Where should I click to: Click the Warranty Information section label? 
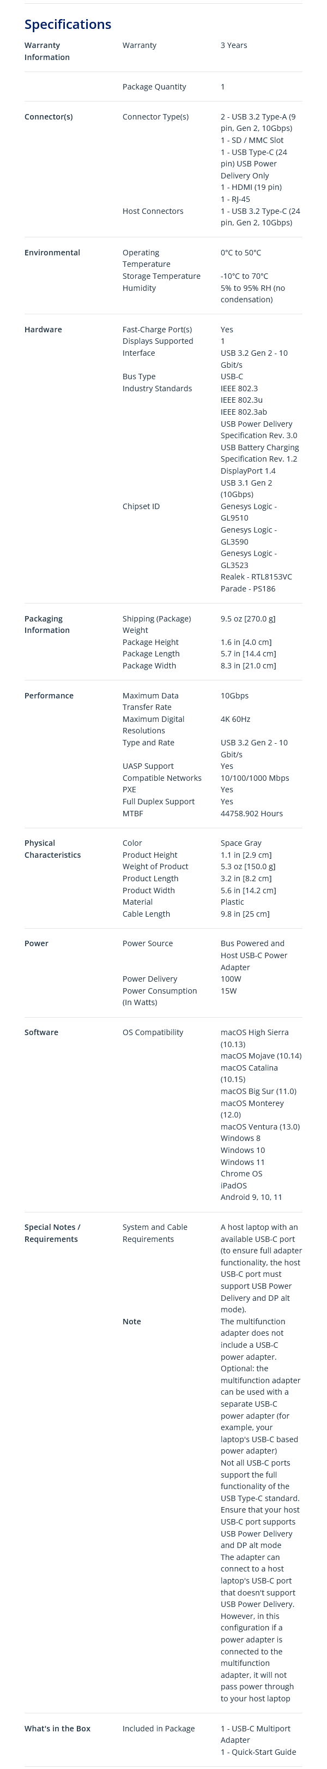[x=47, y=51]
